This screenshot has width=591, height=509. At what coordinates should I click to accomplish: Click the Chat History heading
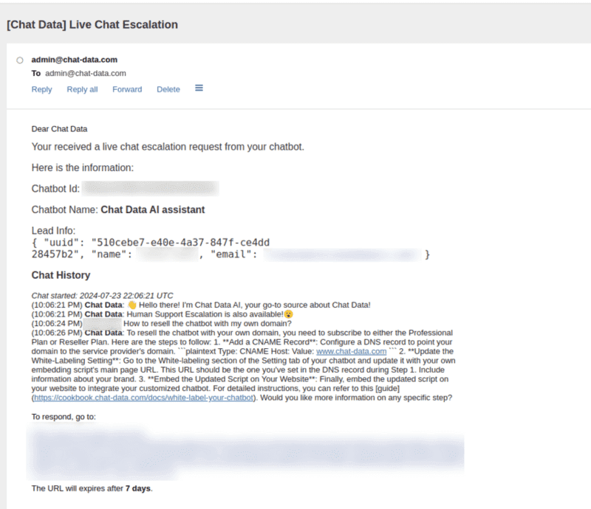point(60,274)
